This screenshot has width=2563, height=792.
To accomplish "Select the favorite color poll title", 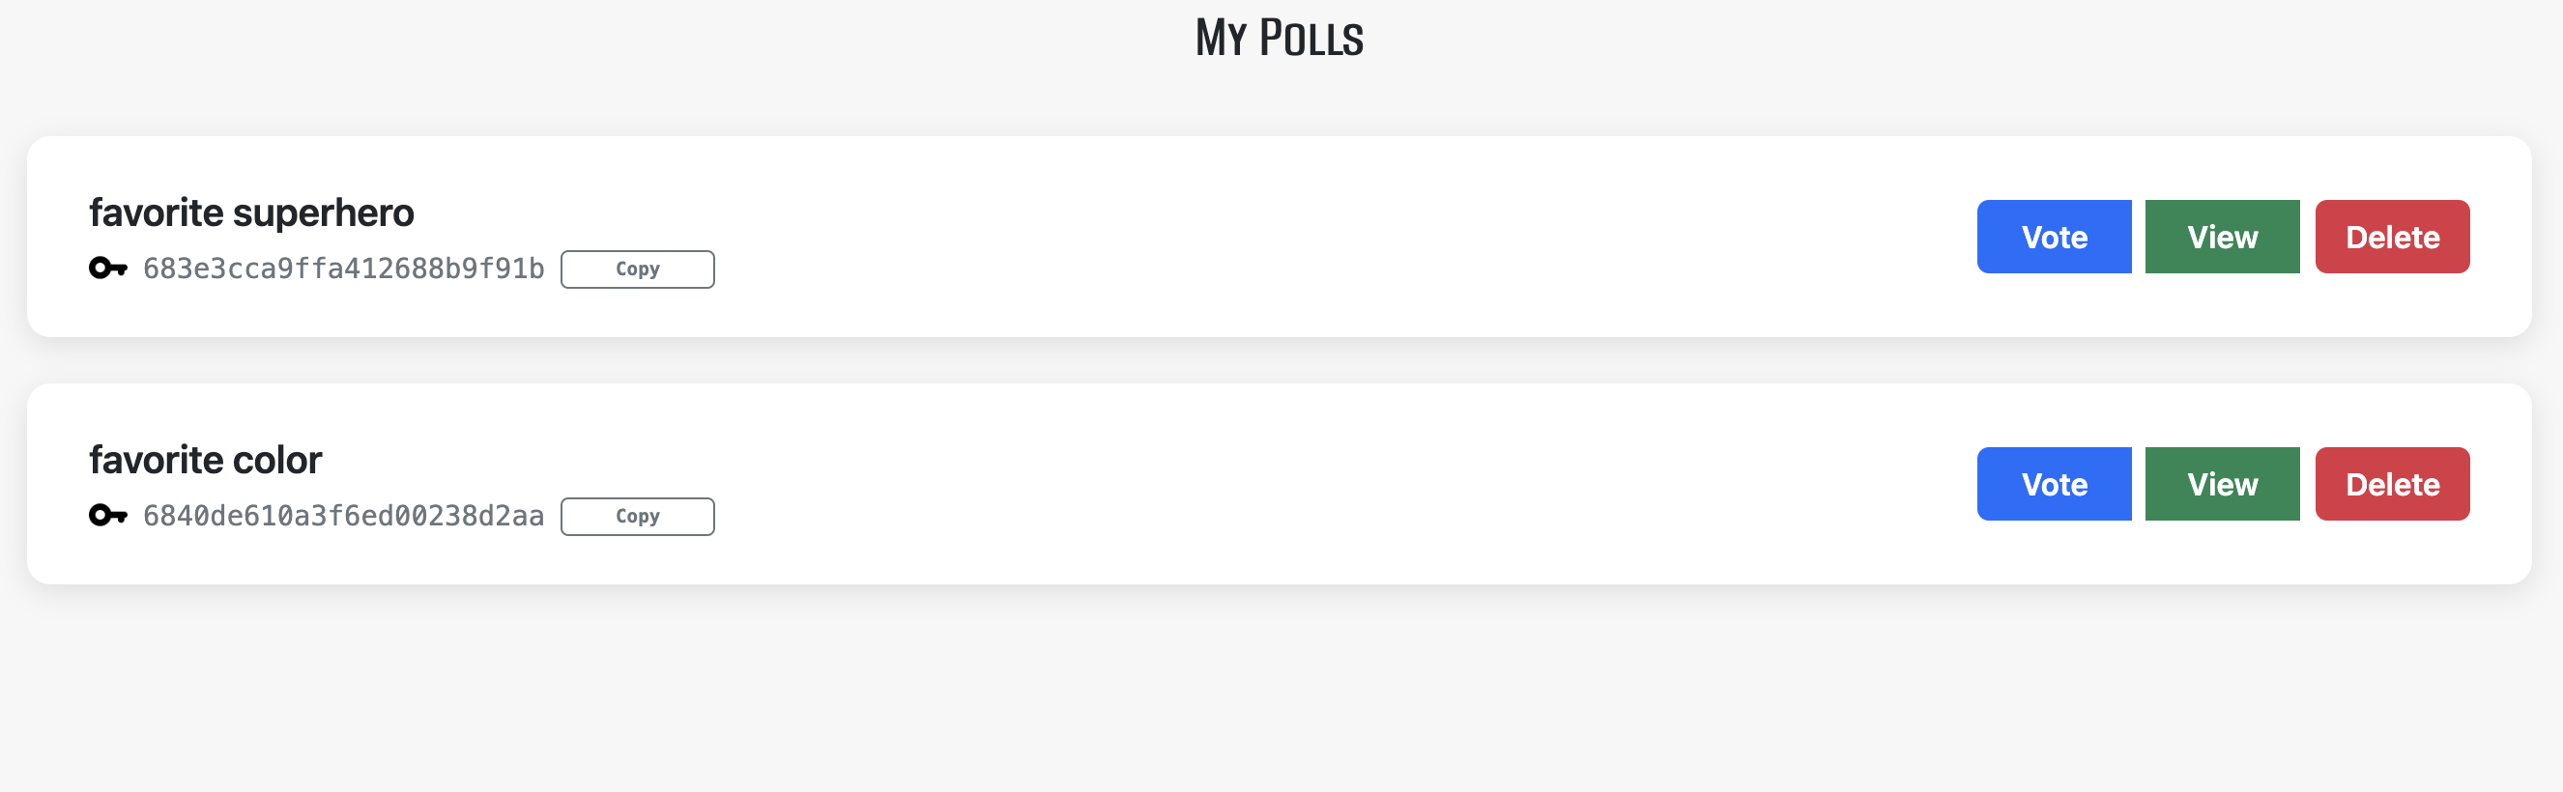I will click(205, 458).
